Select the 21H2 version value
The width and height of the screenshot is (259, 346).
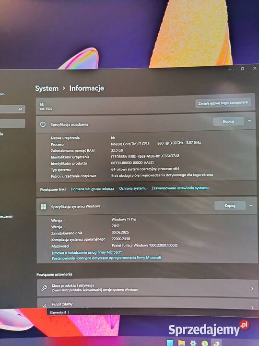pyautogui.click(x=116, y=226)
